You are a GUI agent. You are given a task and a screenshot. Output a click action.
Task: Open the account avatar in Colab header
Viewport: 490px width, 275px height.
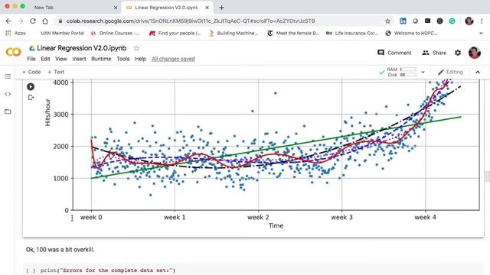point(475,53)
